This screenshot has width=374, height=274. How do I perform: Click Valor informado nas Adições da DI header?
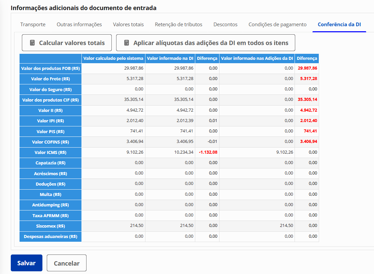(257, 58)
